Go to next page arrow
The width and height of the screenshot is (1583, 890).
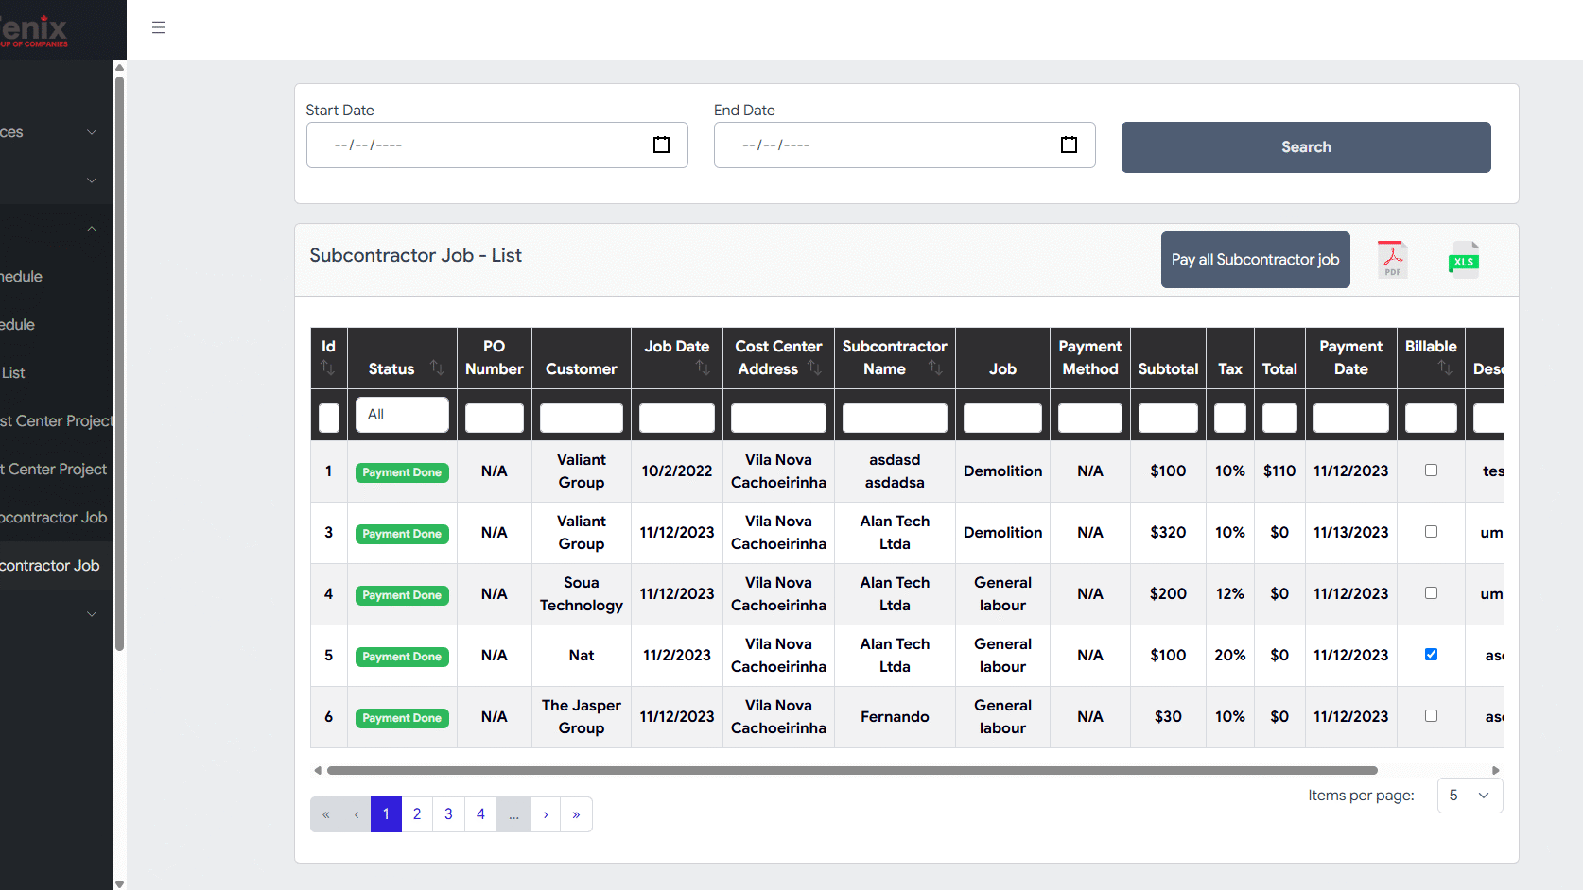click(x=546, y=814)
